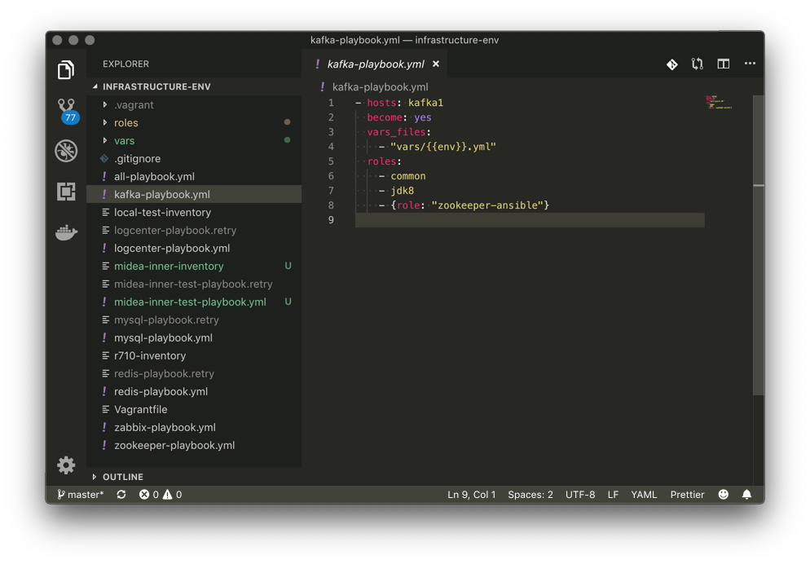Viewport: 810px width, 564px height.
Task: Open the Extensions view icon
Action: [x=66, y=192]
